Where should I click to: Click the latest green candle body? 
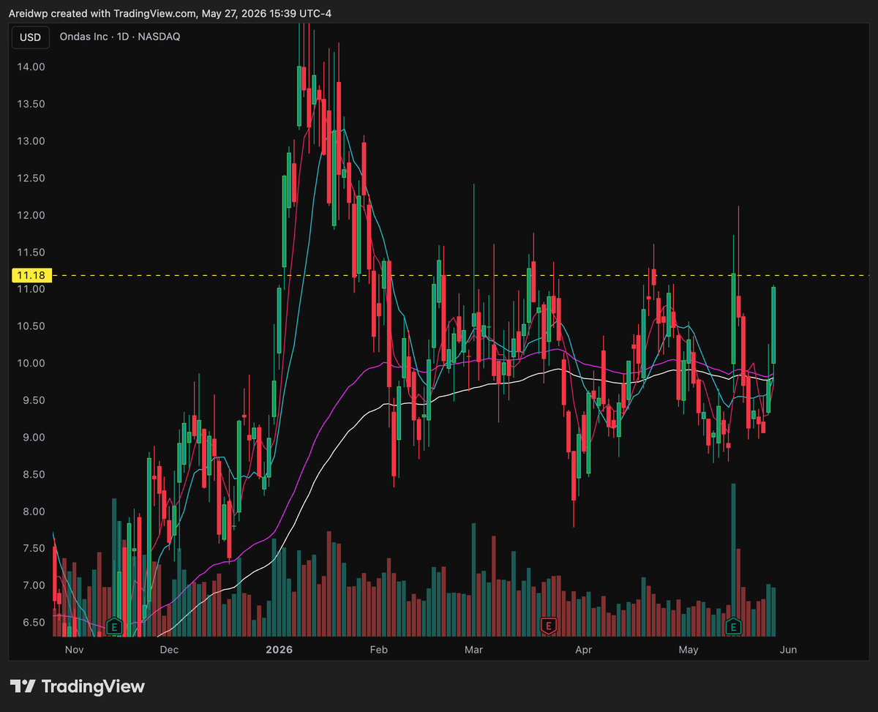(773, 326)
